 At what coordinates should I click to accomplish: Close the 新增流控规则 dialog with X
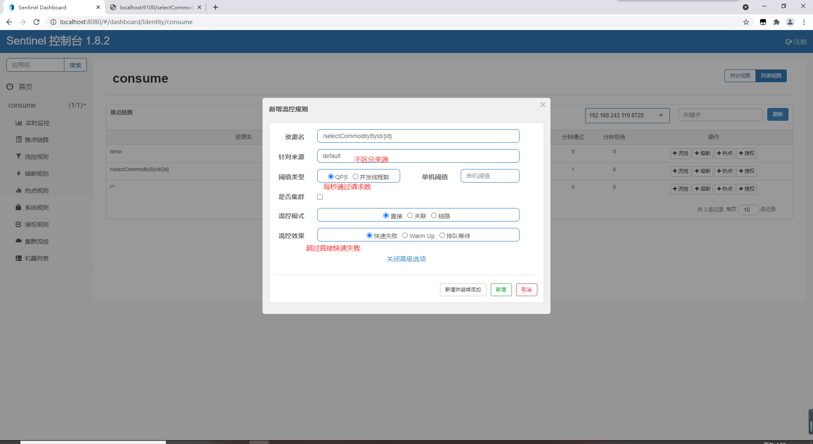(x=542, y=105)
